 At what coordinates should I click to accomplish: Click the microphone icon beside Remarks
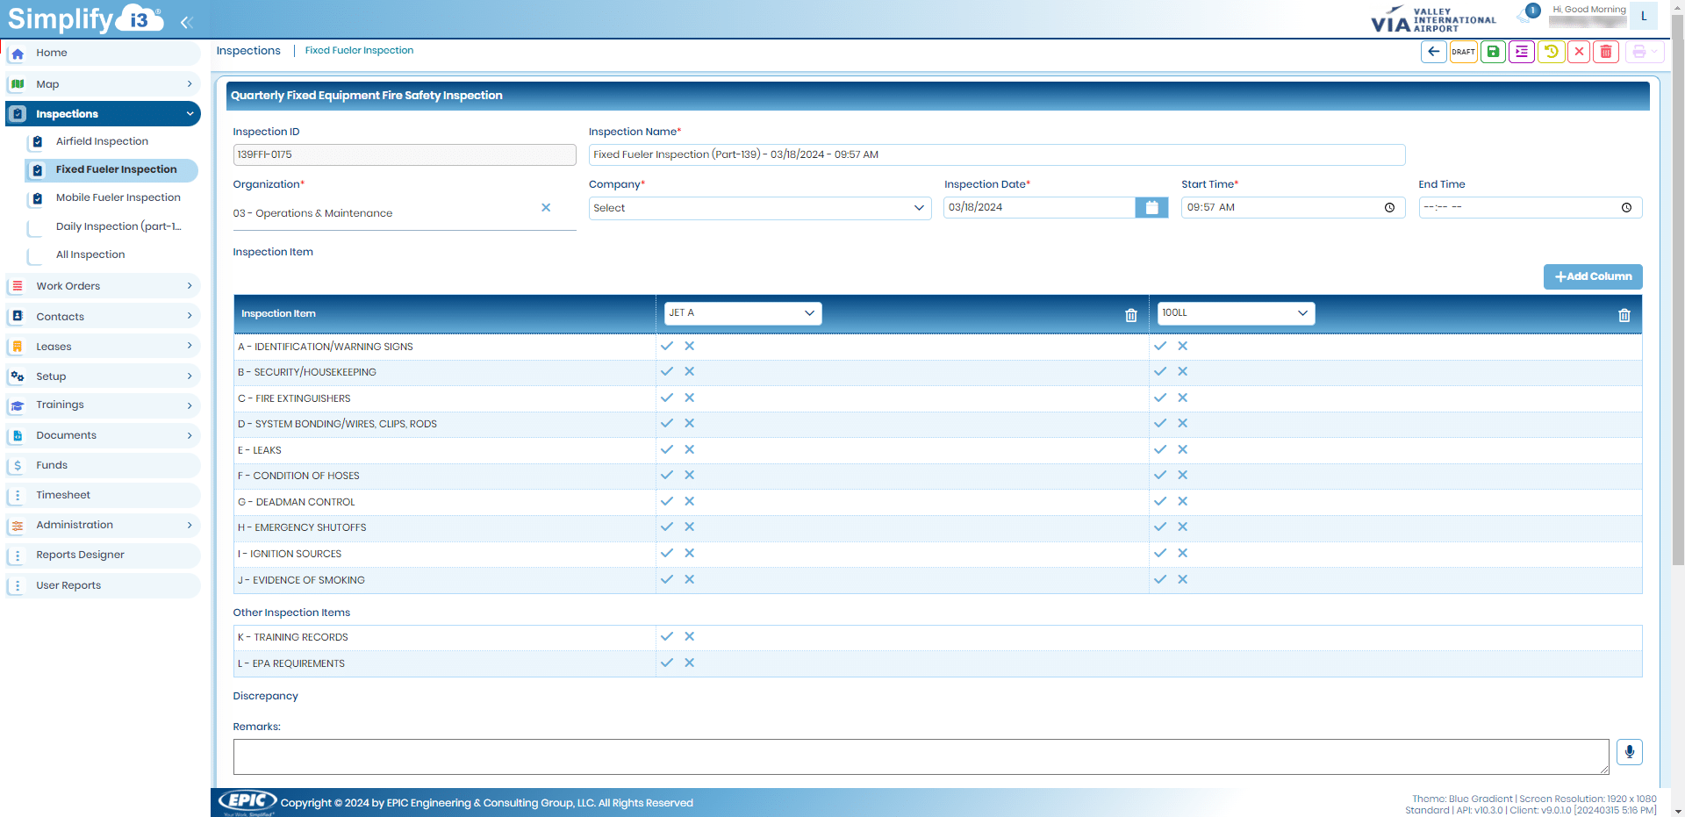(x=1629, y=752)
